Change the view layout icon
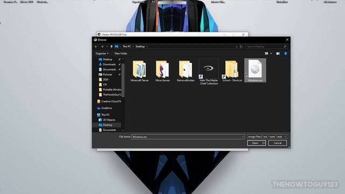345x194 pixels. coord(266,53)
